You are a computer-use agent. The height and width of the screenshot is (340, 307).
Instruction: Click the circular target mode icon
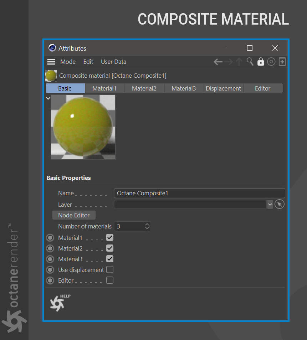pos(271,62)
